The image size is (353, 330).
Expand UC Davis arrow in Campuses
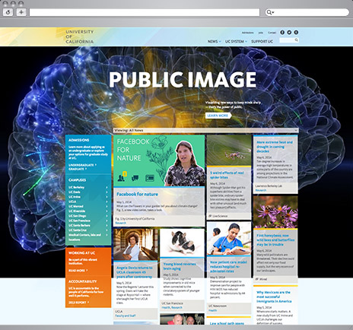107,192
